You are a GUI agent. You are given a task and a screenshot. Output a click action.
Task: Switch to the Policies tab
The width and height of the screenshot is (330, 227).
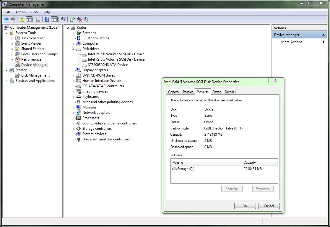[x=188, y=92]
